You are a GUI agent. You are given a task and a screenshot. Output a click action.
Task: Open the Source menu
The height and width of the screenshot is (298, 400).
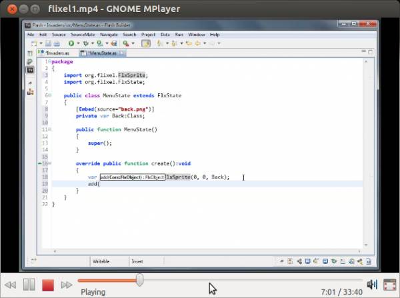tap(59, 35)
